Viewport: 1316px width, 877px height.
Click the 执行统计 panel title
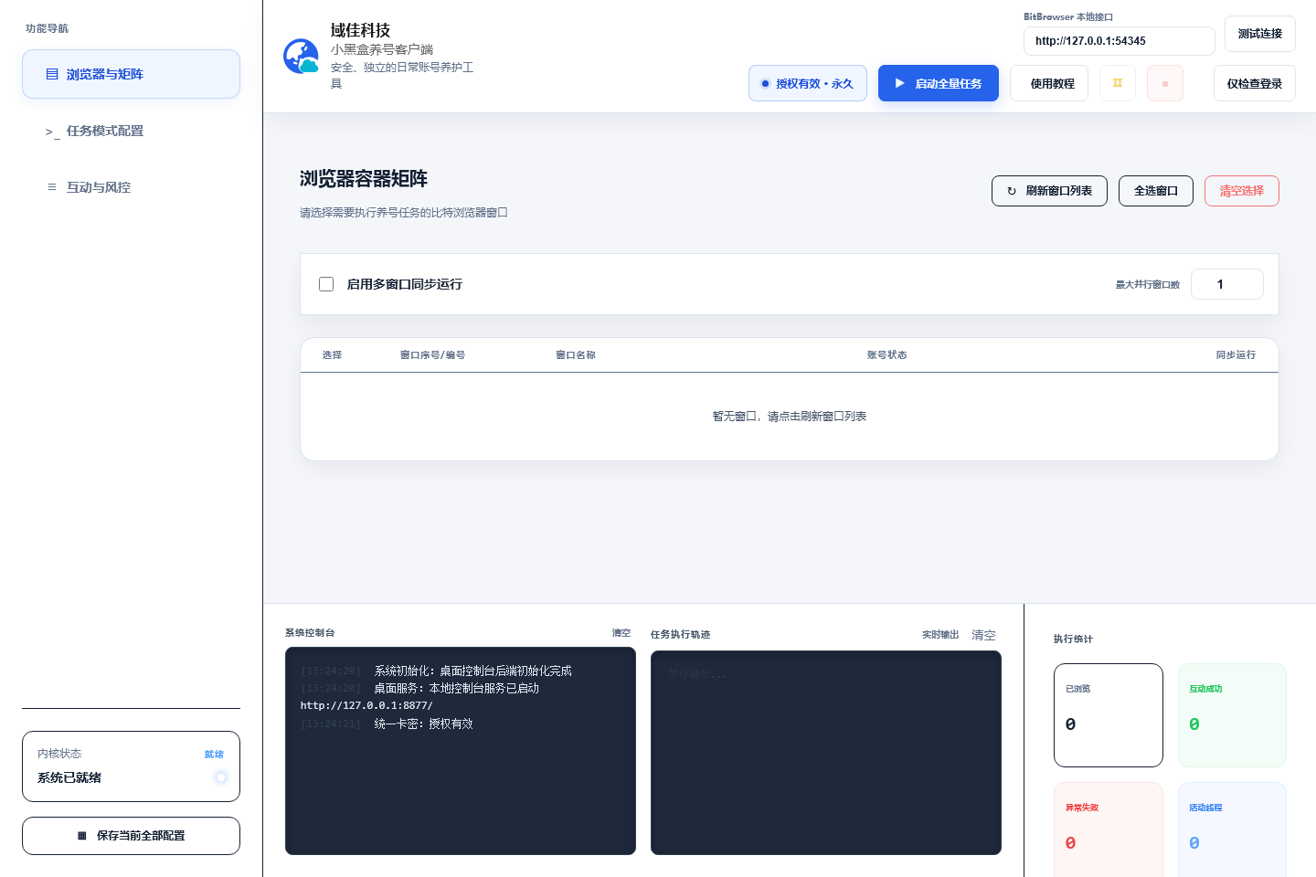(1073, 639)
